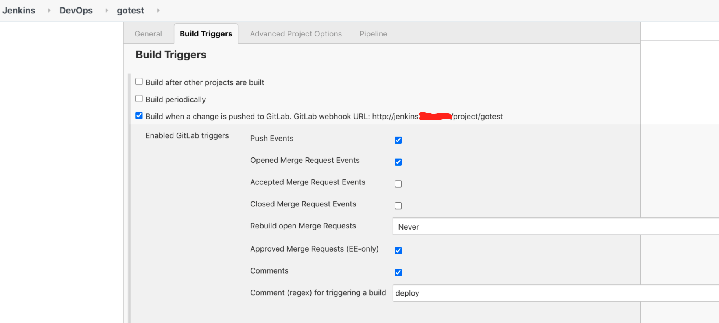Image resolution: width=719 pixels, height=323 pixels.
Task: Click the gotest breadcrumb link
Action: (x=130, y=10)
